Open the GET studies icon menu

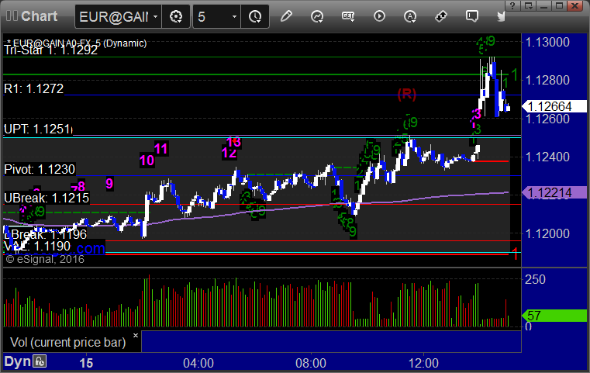coord(348,16)
